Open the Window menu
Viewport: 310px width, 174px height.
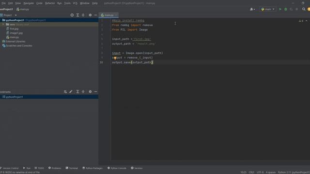tap(85, 3)
